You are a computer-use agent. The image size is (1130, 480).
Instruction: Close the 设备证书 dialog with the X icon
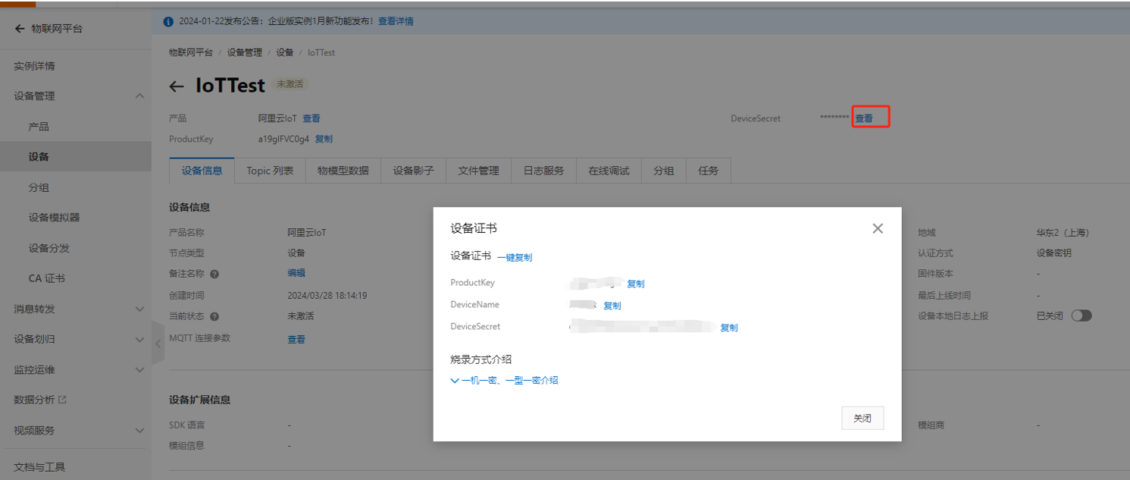[878, 228]
